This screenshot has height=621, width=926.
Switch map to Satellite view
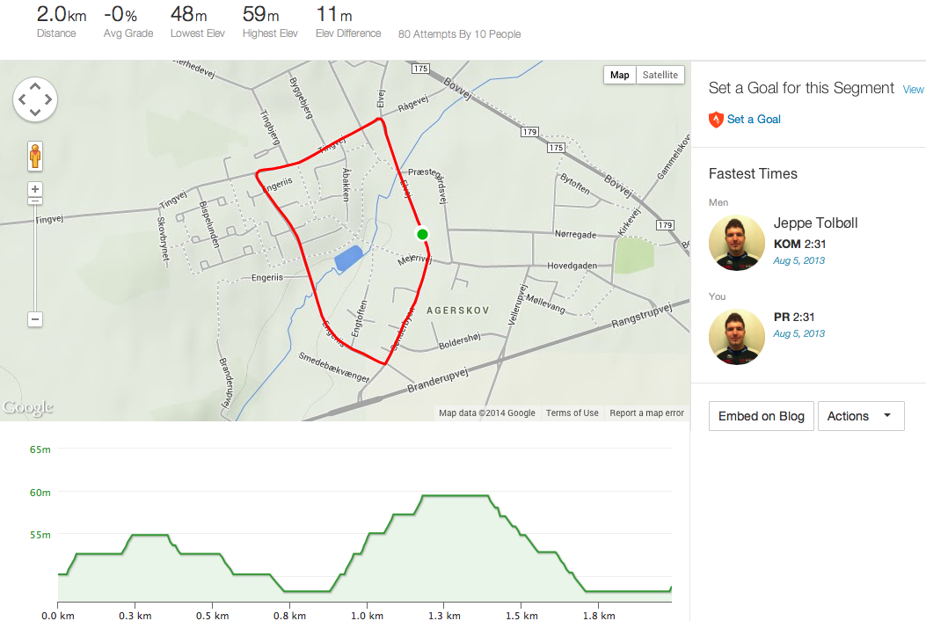[x=660, y=75]
